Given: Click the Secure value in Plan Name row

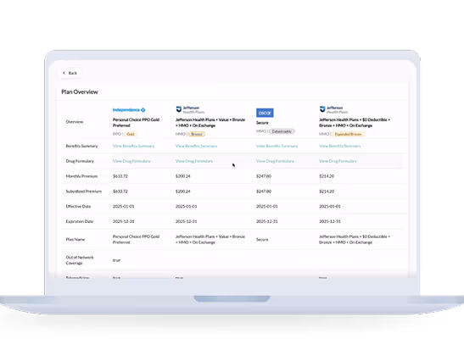Looking at the screenshot, I should point(262,239).
